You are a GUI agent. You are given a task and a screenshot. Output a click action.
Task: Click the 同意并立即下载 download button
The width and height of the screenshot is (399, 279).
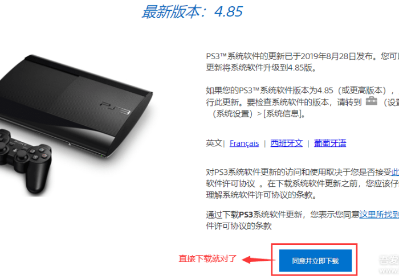point(315,260)
